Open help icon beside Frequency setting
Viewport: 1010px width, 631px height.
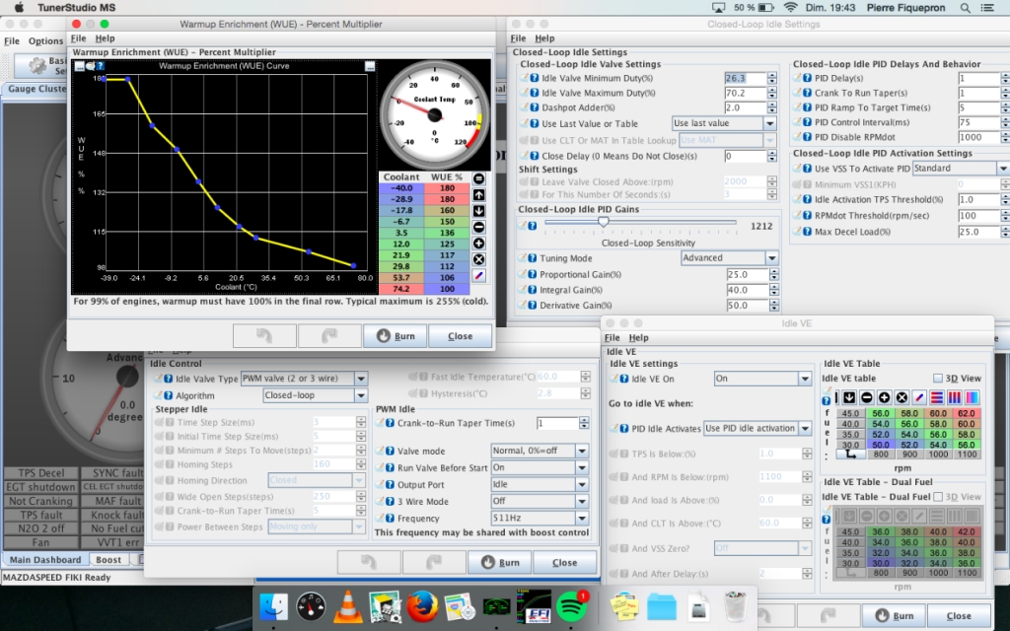tap(390, 519)
